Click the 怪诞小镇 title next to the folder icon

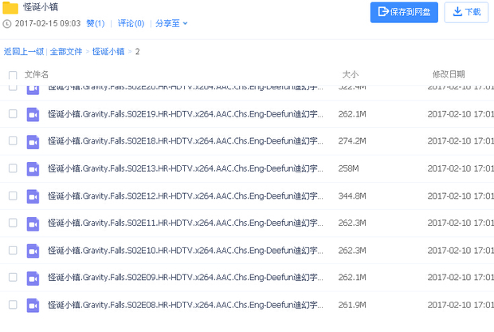pyautogui.click(x=41, y=7)
